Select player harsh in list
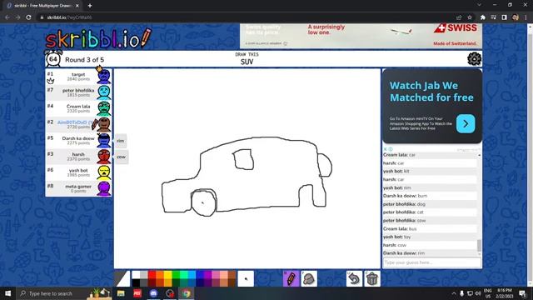Screen dimensions: 533x300 point(78,157)
